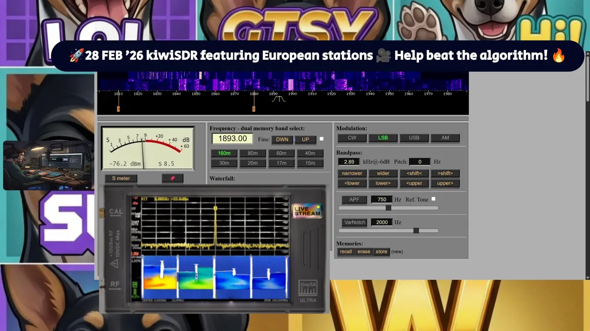Screen dimensions: 590x331
Task: Click fine tune DWN button
Action: [282, 139]
